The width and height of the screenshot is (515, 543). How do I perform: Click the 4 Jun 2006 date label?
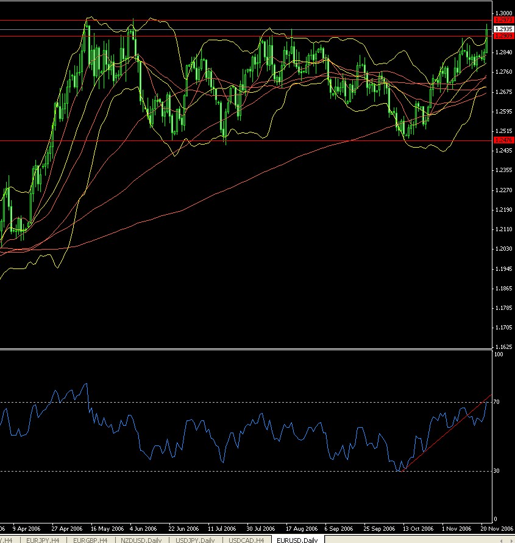click(x=143, y=529)
